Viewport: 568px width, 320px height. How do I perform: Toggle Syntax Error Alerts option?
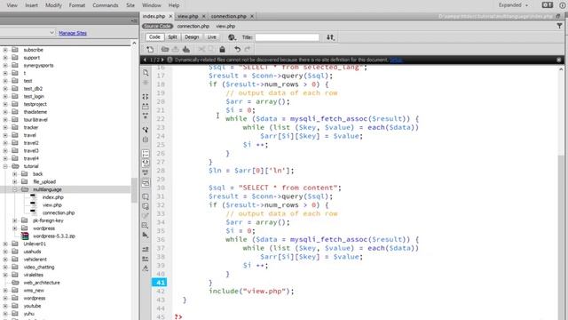tap(146, 182)
